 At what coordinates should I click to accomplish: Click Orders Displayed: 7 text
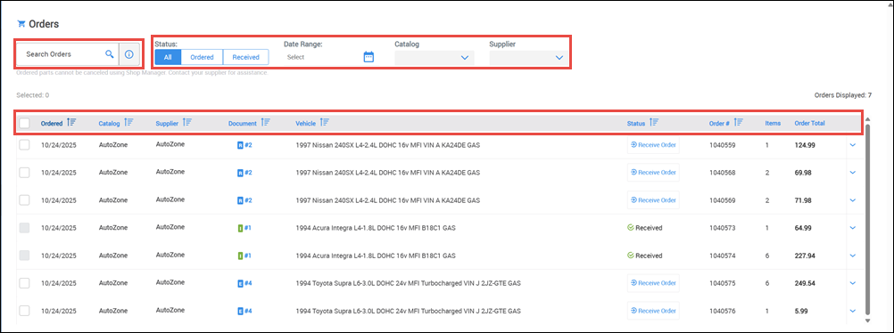842,95
